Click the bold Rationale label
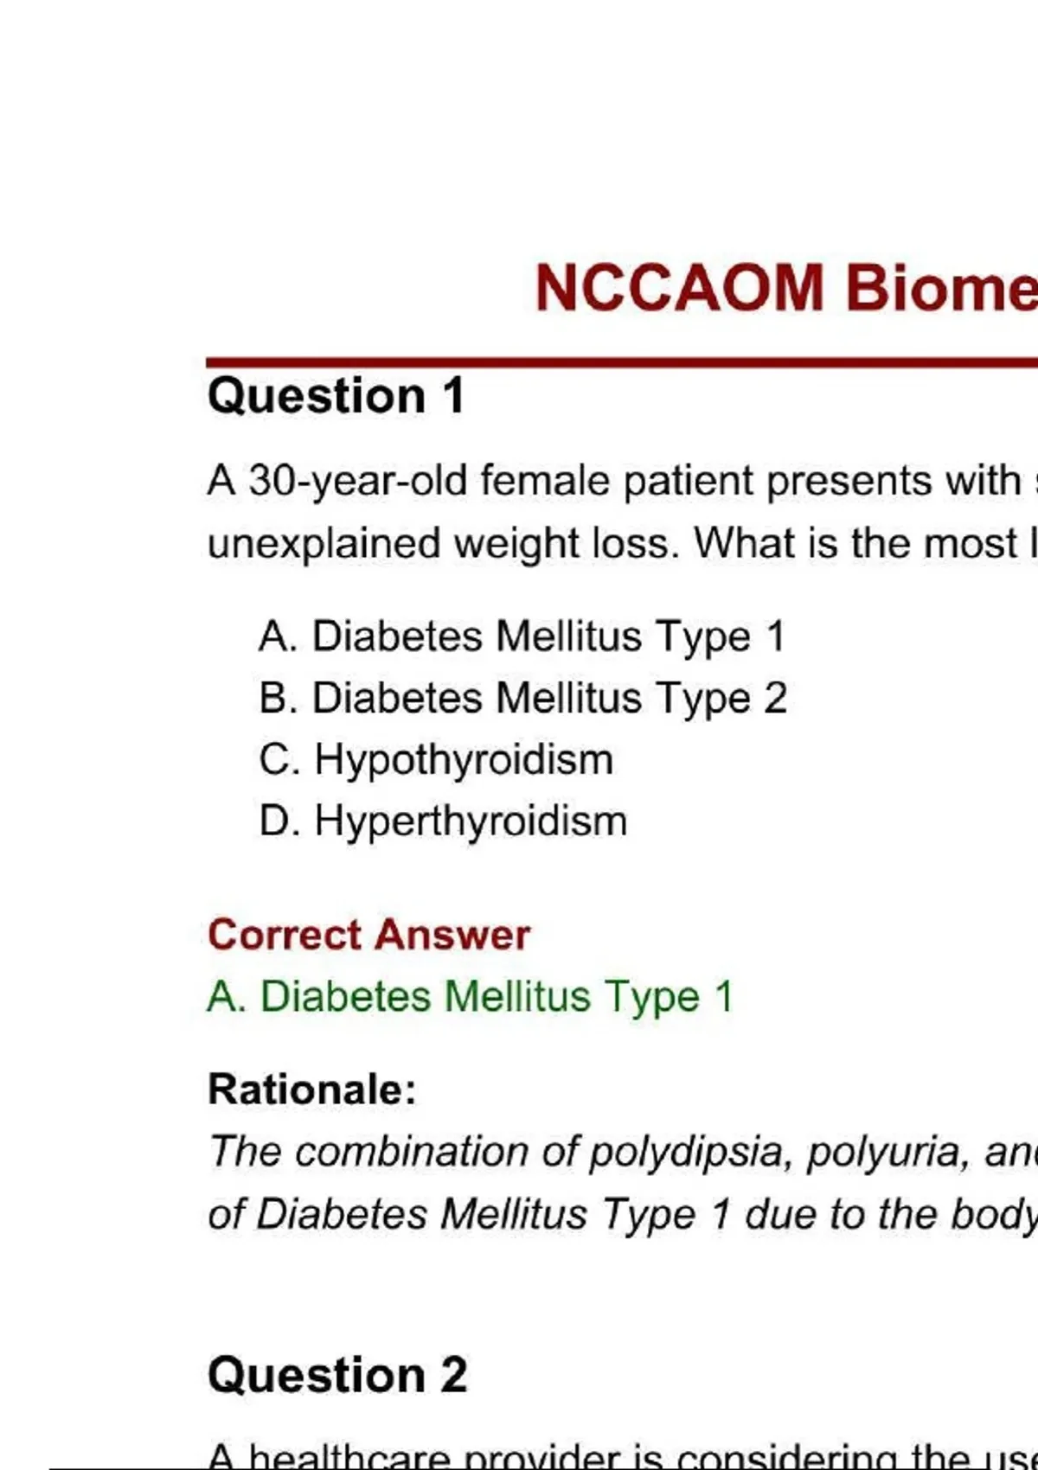 click(312, 1089)
